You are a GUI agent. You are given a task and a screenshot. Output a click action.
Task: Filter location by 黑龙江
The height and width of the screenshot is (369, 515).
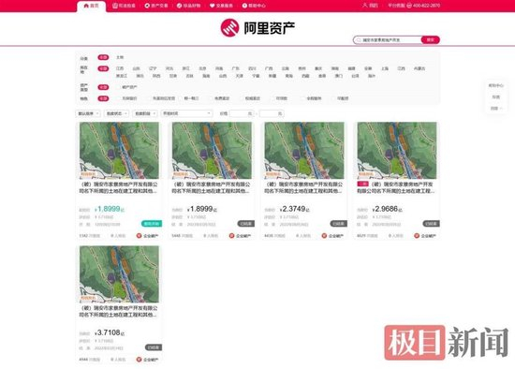point(122,76)
